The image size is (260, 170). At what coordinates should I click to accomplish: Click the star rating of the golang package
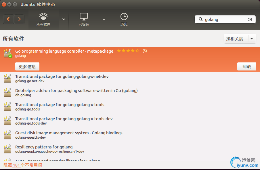click(128, 51)
